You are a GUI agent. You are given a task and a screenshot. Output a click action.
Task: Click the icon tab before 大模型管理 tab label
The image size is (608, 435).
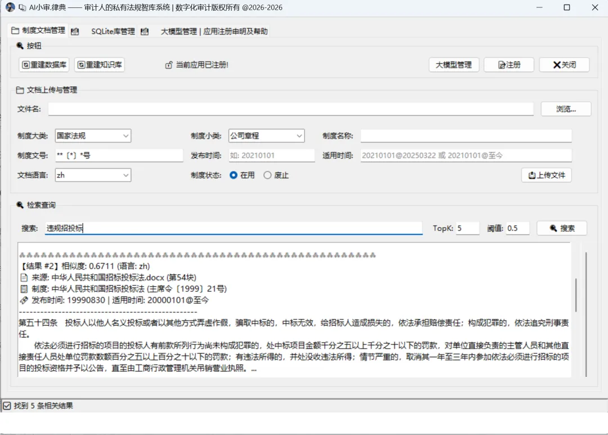click(145, 32)
